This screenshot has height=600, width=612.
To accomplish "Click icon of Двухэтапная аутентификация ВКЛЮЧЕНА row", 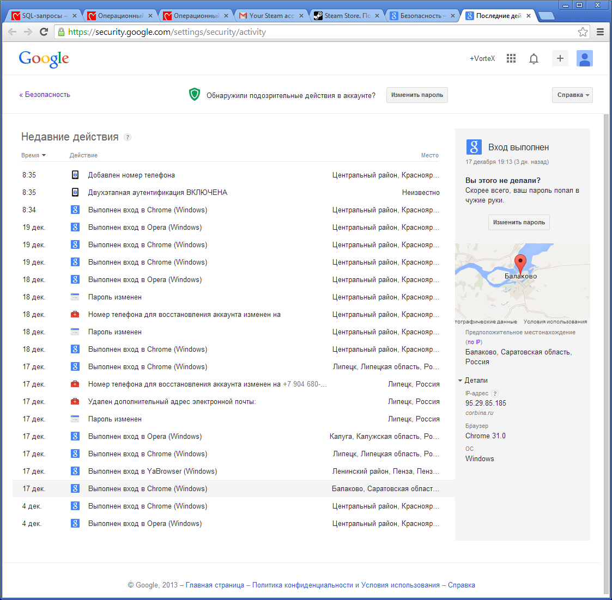I will click(75, 192).
